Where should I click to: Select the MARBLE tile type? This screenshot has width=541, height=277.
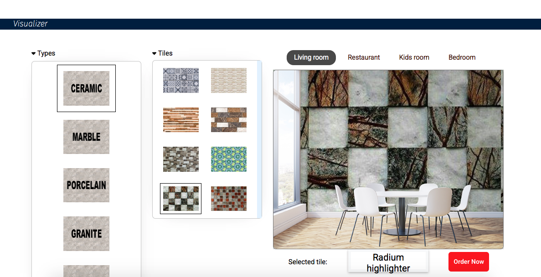86,137
